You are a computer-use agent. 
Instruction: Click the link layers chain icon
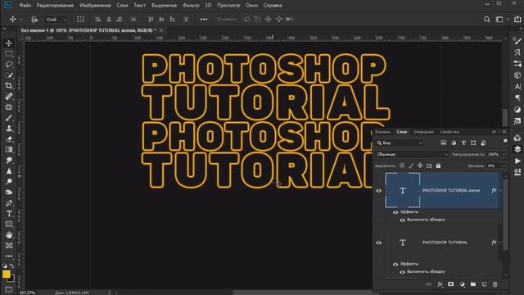(x=429, y=284)
